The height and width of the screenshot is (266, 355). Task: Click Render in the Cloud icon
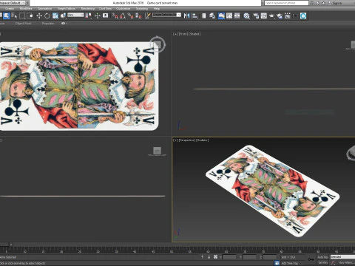[280, 16]
